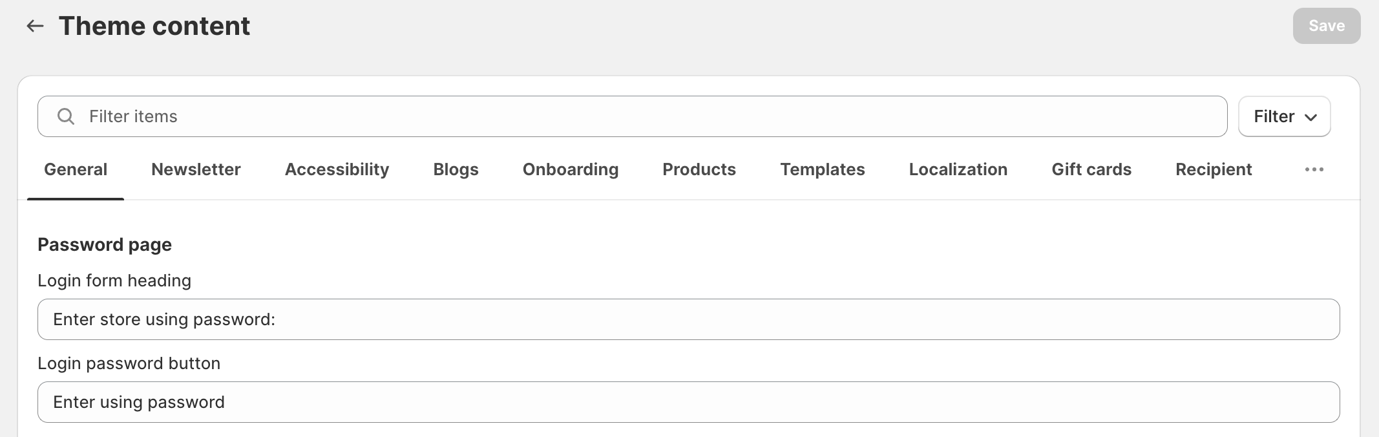Click the search magnifier in the filter bar
This screenshot has width=1379, height=437.
coord(65,116)
